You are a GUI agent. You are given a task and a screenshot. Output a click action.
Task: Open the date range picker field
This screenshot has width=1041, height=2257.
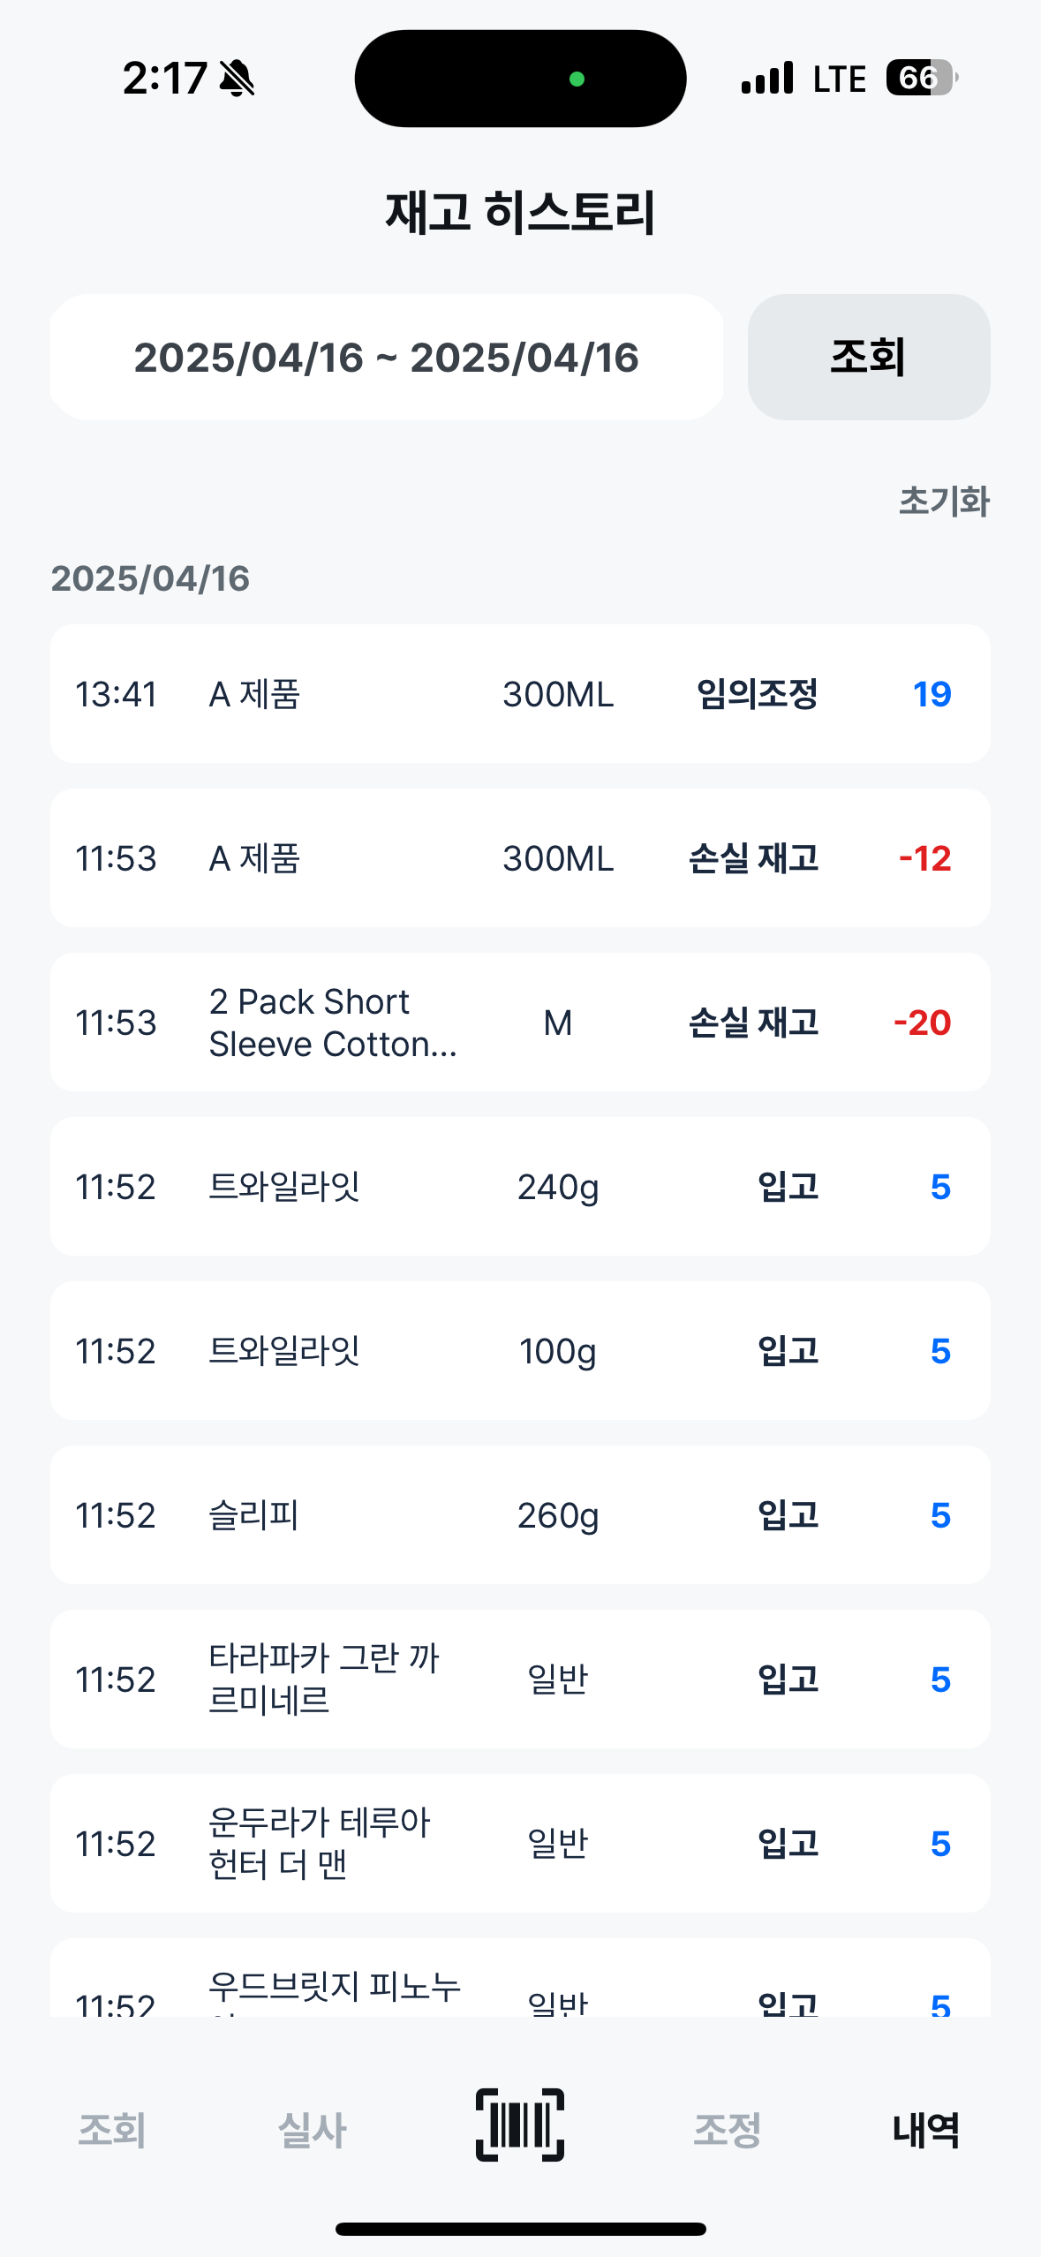click(x=387, y=357)
